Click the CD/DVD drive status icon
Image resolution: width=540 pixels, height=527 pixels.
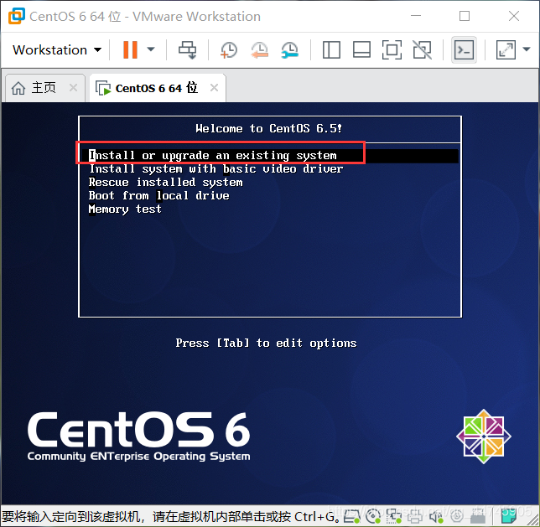coord(373,516)
